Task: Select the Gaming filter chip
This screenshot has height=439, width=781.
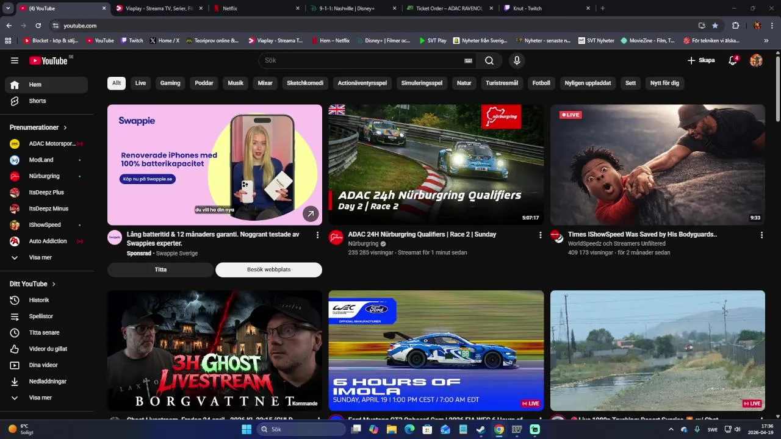Action: [170, 83]
